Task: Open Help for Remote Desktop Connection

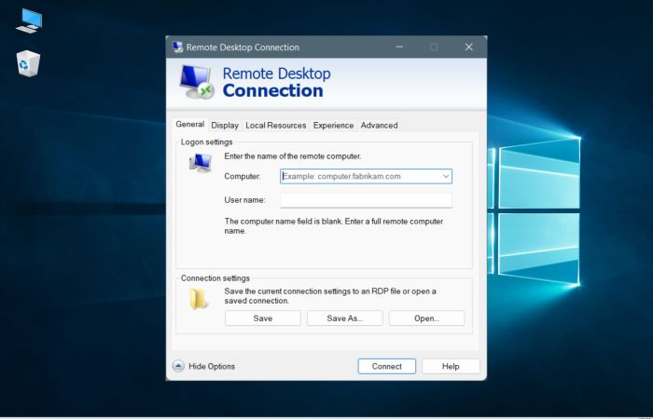Action: pos(451,366)
